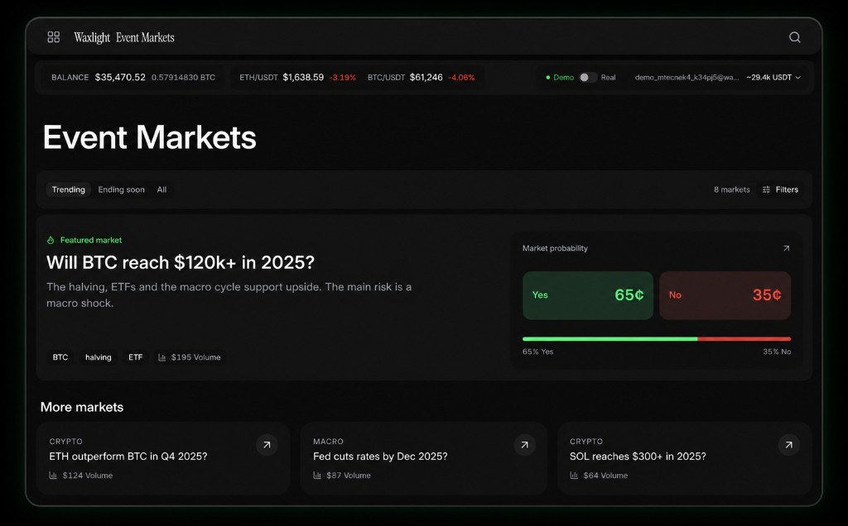Open the SOL reaches $300+ in 2025 card
The width and height of the screenshot is (848, 526).
pos(685,458)
